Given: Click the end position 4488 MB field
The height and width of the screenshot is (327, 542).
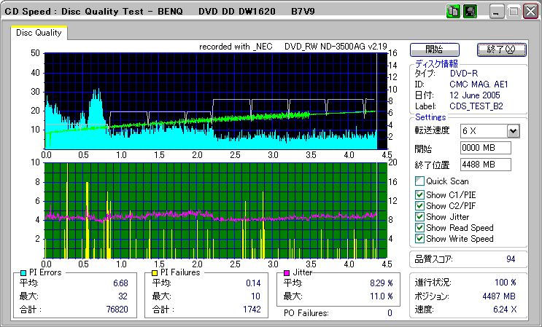Looking at the screenshot, I should tap(485, 165).
